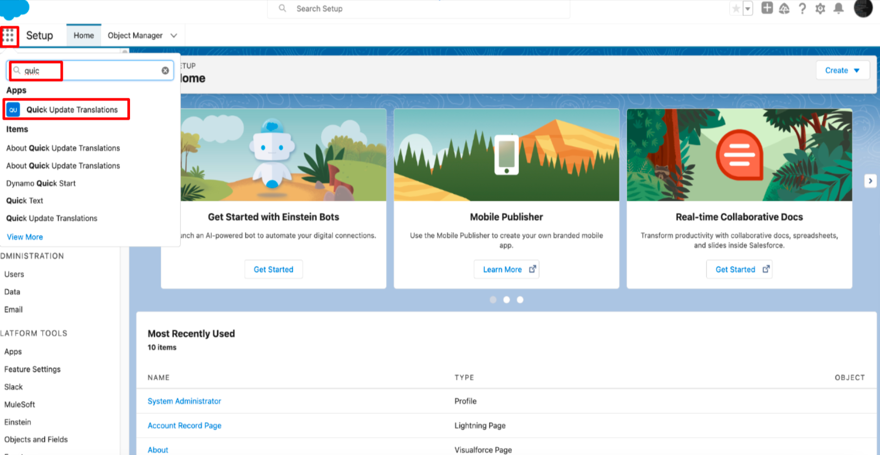
Task: Switch to the Object Manager tab
Action: [x=135, y=35]
